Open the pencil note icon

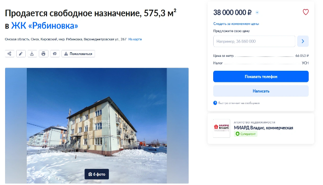pyautogui.click(x=21, y=54)
